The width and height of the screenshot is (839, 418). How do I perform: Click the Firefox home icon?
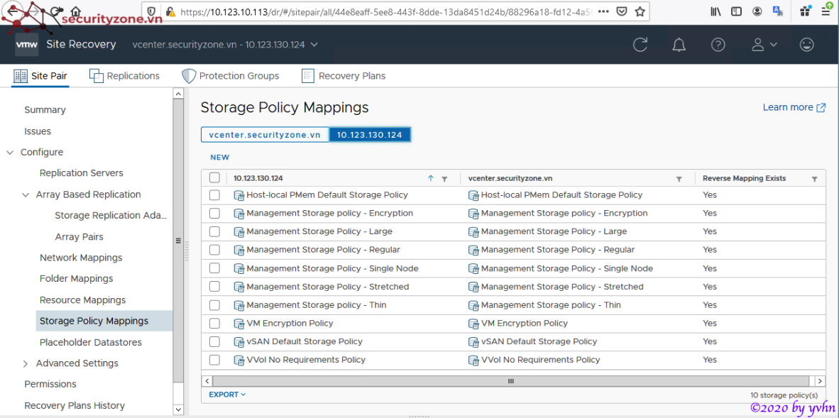tap(76, 11)
